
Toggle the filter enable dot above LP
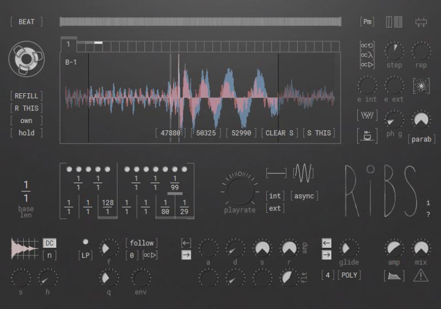[x=85, y=242]
